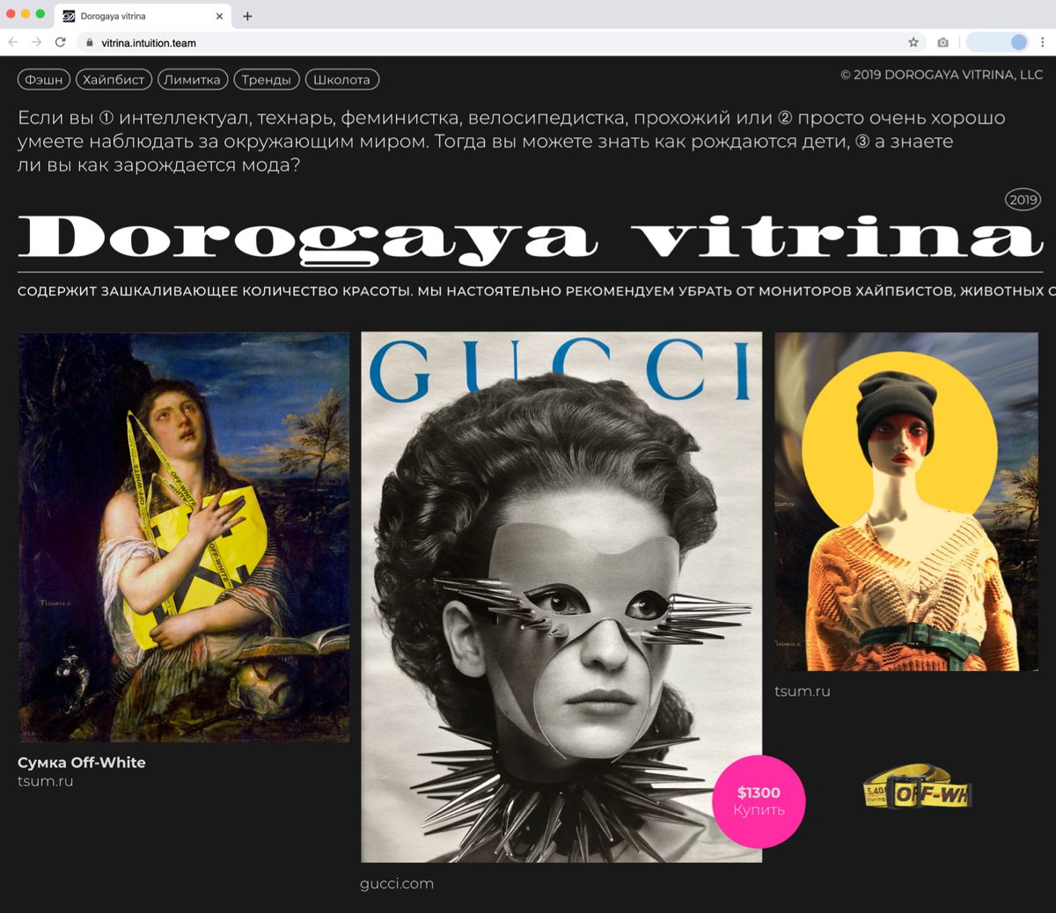Click the Сумка Off-White title
Image resolution: width=1056 pixels, height=913 pixels.
[x=82, y=763]
